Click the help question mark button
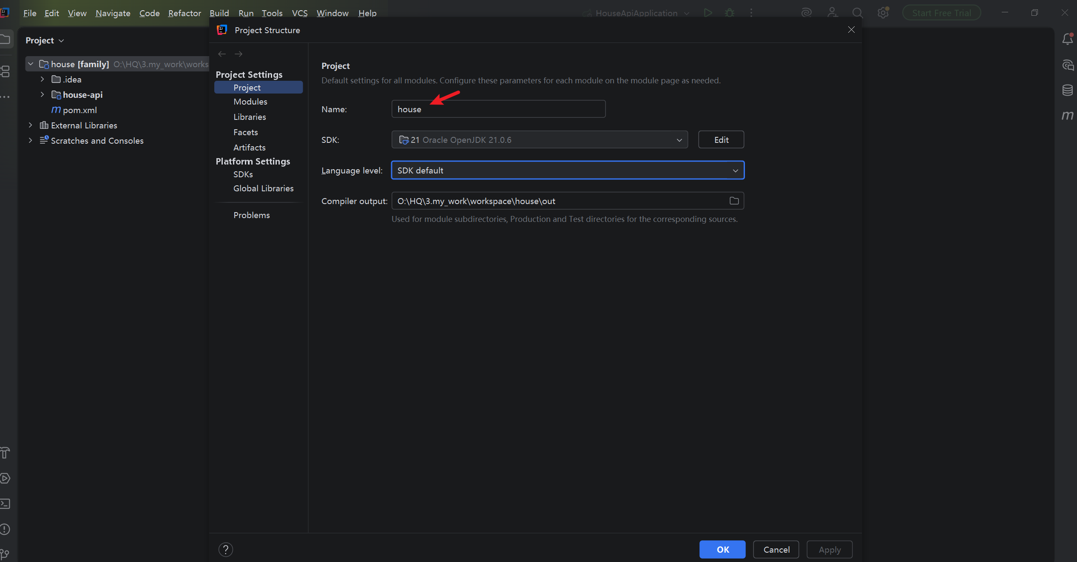This screenshot has width=1077, height=562. [226, 549]
